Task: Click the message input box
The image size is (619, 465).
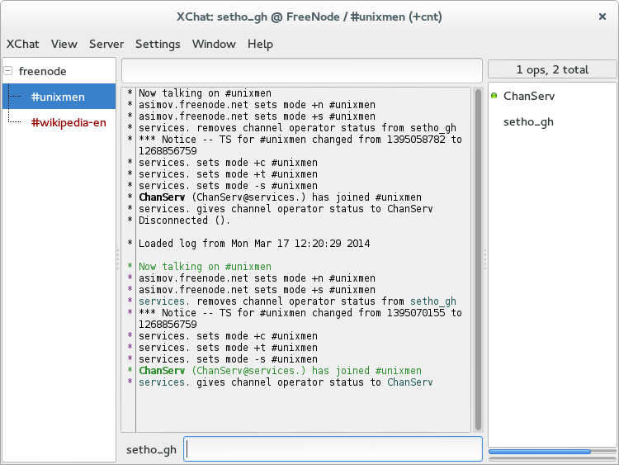Action: 333,448
